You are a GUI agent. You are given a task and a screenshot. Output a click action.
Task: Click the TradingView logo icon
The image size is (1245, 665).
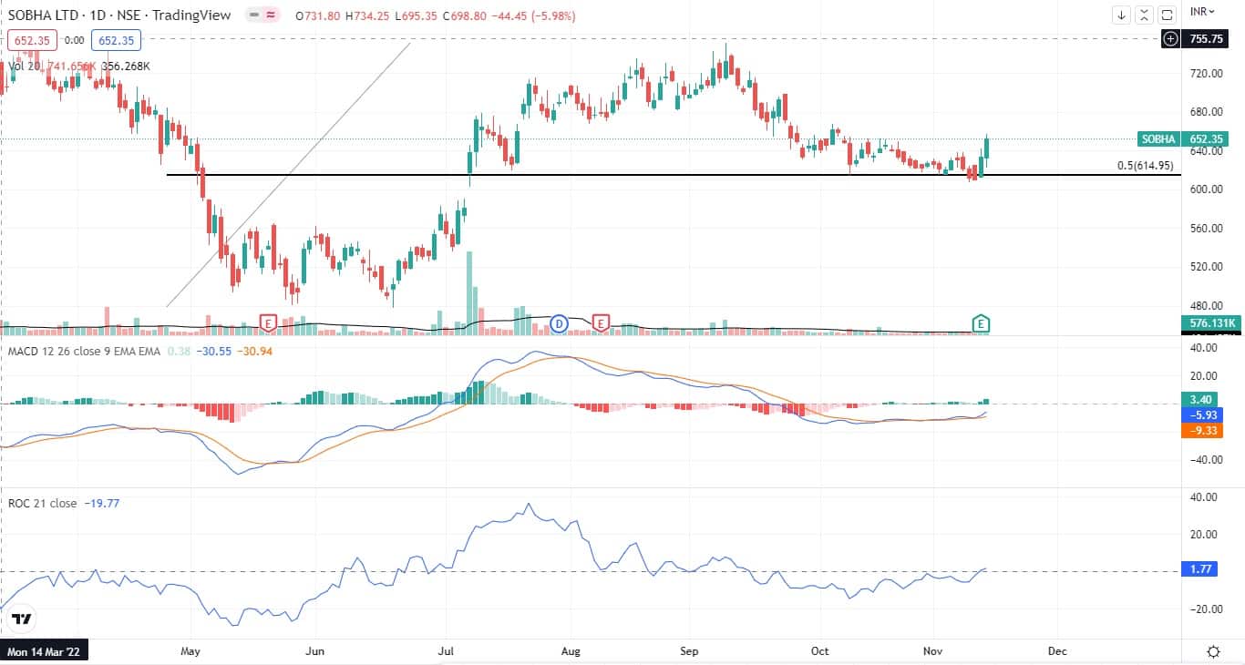(x=23, y=619)
